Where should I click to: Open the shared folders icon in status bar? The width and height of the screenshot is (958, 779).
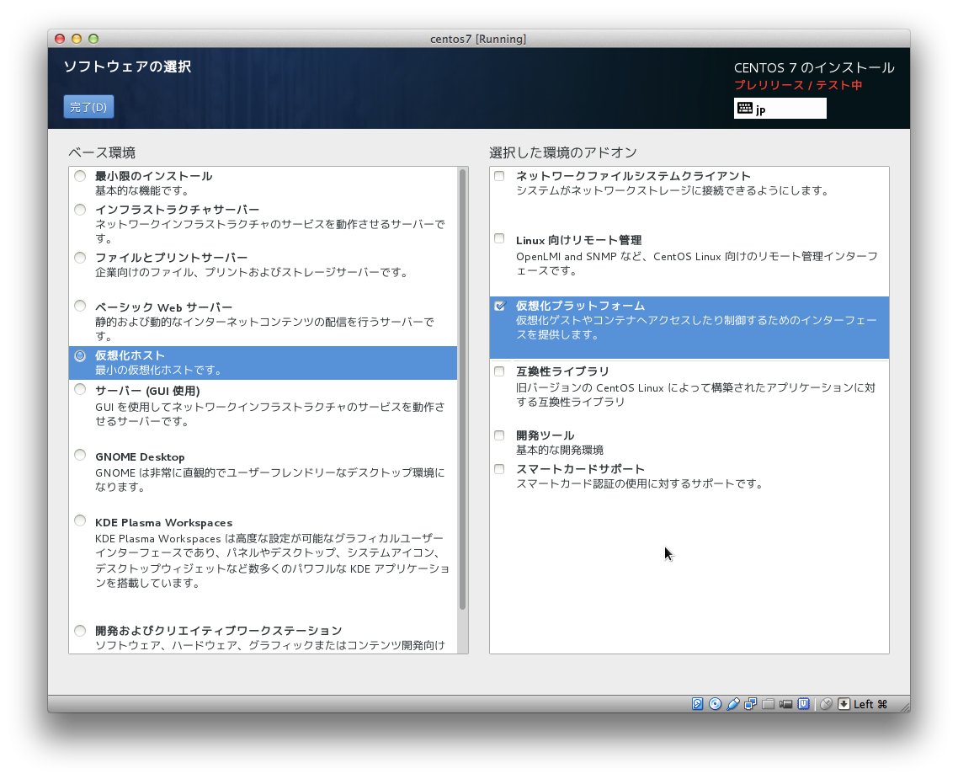tap(768, 704)
